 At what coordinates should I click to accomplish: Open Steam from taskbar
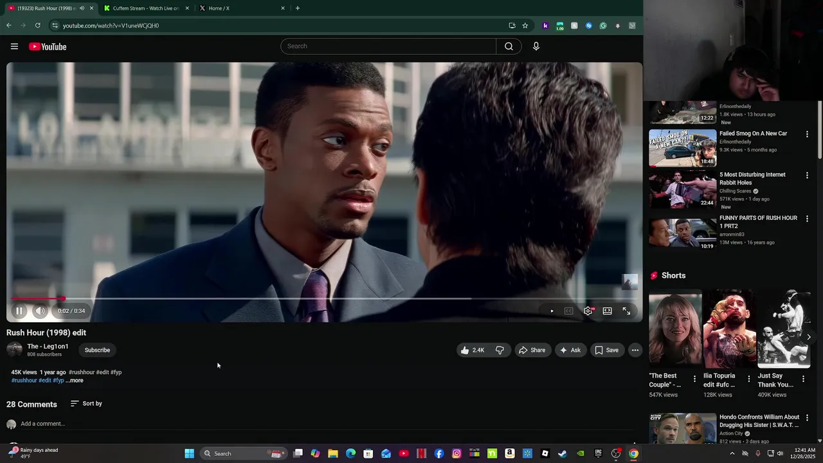[x=563, y=454]
